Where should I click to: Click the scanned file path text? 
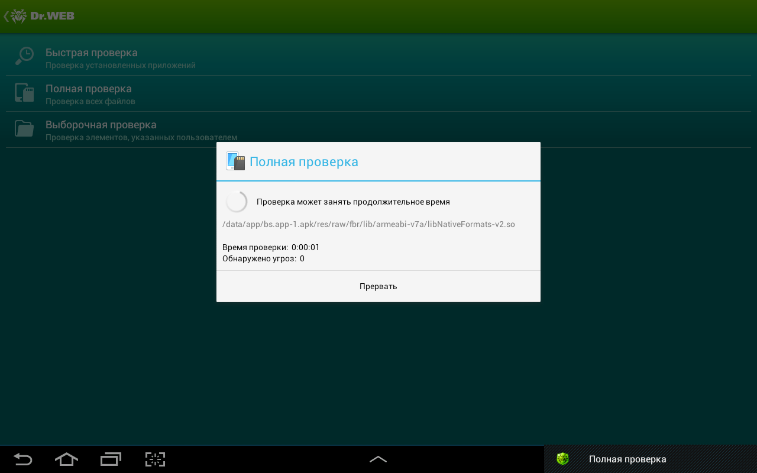pyautogui.click(x=368, y=225)
